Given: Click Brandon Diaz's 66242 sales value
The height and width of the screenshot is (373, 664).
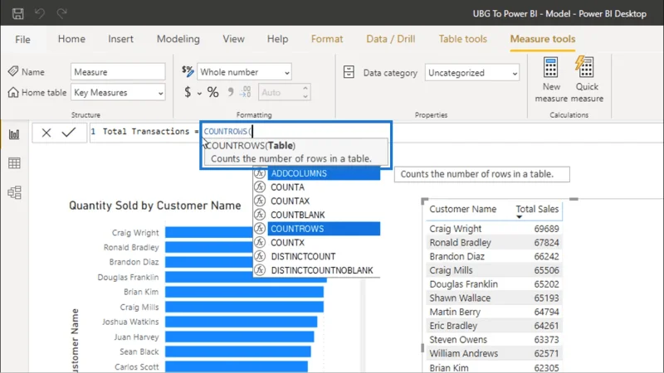Looking at the screenshot, I should click(546, 257).
